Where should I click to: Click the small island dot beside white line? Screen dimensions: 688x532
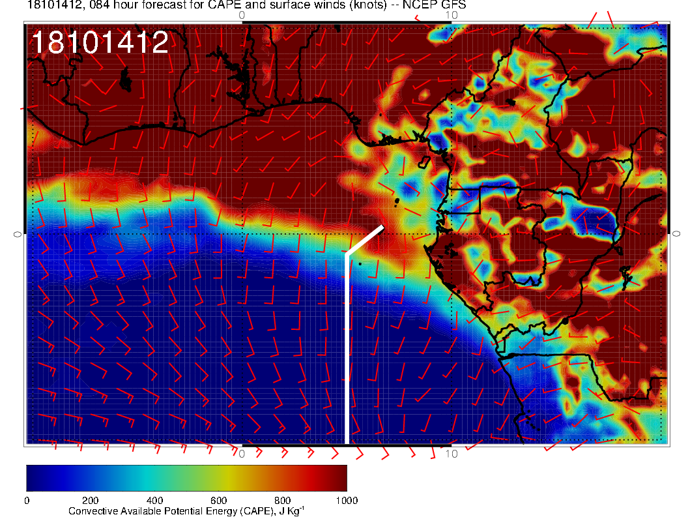pyautogui.click(x=360, y=263)
